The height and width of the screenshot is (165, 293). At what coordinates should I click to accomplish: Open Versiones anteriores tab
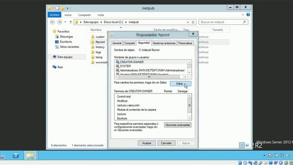[x=164, y=43]
